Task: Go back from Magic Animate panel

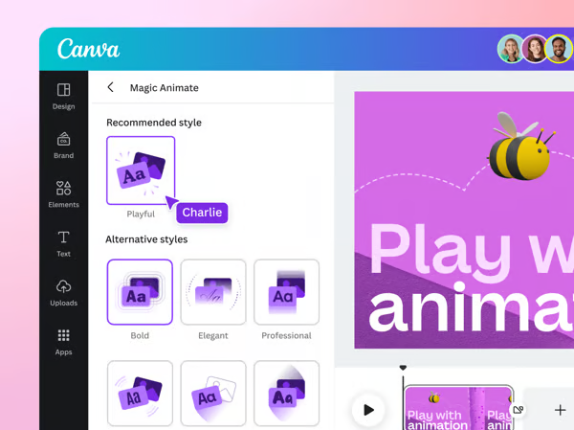Action: pyautogui.click(x=111, y=87)
